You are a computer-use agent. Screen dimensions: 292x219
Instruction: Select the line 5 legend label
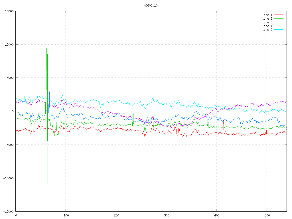[x=267, y=30]
